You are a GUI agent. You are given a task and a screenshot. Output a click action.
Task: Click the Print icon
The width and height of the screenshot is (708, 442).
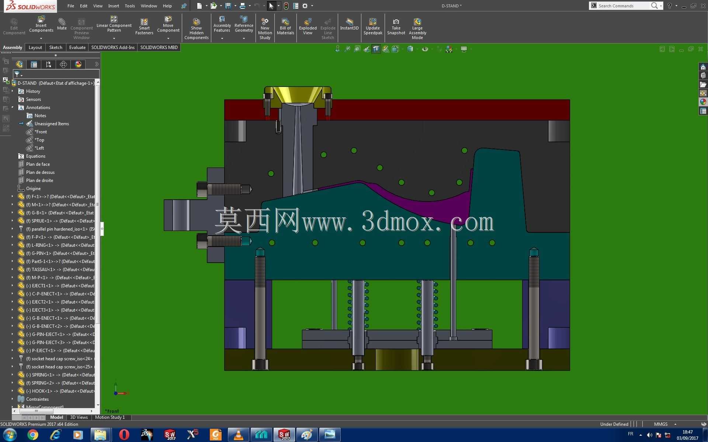(242, 6)
